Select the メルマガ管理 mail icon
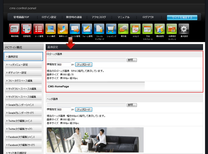Screen dimensions: 208x154 (75, 29)
